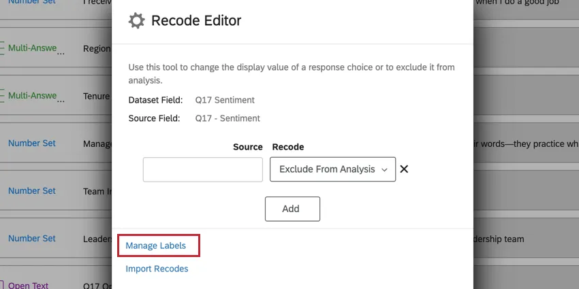The height and width of the screenshot is (289, 579).
Task: Open the Exclude From Analysis dropdown
Action: point(332,169)
